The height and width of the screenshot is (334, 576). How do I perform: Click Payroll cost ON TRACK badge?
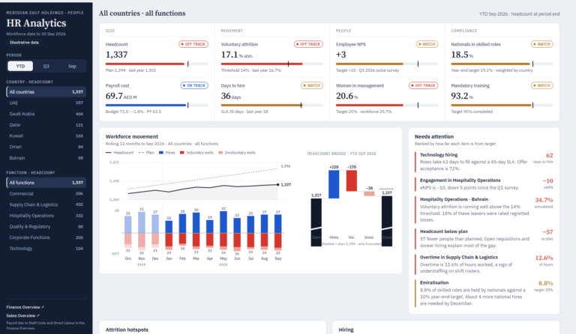(x=194, y=85)
